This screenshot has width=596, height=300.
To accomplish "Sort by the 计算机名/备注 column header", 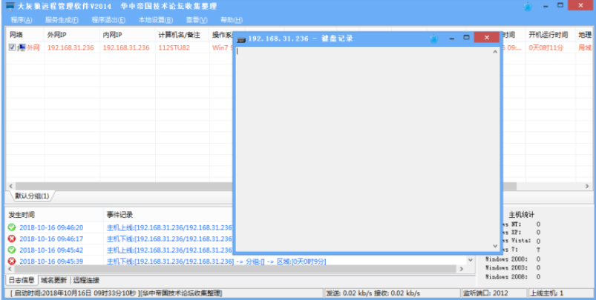I will [x=182, y=35].
